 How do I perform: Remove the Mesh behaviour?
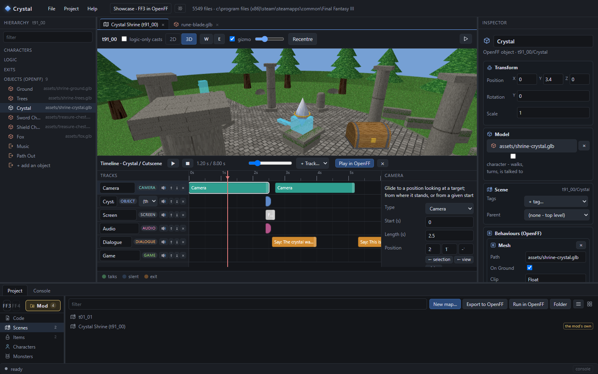(581, 245)
